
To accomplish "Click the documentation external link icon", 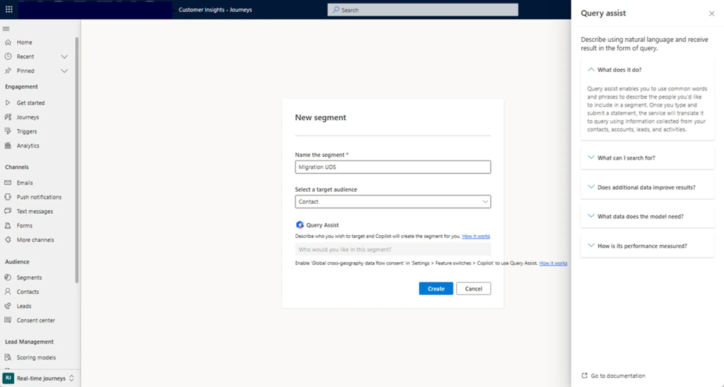I will [584, 375].
